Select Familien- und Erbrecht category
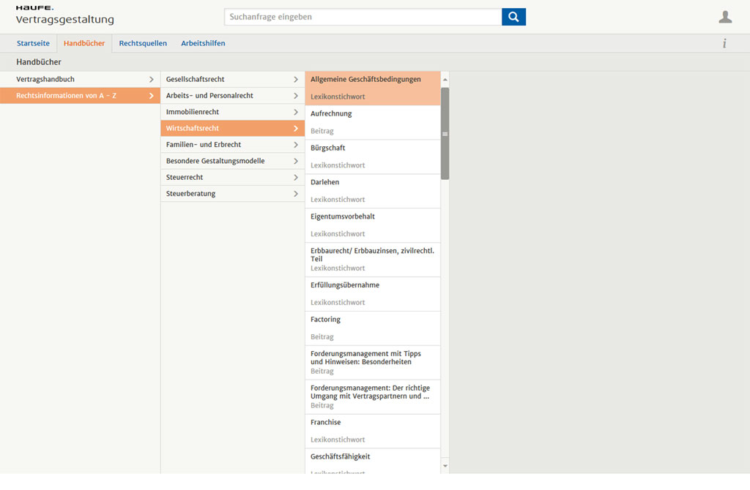The width and height of the screenshot is (750, 490). coord(232,144)
